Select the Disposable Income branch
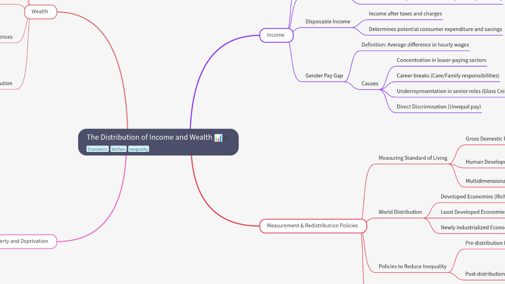 coord(327,22)
